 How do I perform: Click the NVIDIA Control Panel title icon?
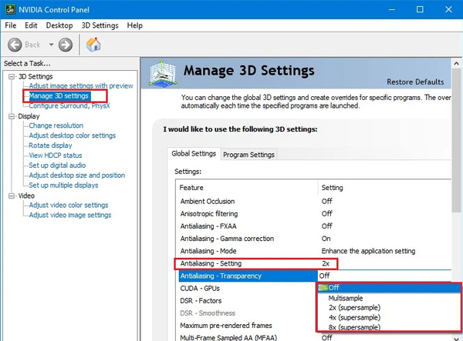pyautogui.click(x=10, y=9)
